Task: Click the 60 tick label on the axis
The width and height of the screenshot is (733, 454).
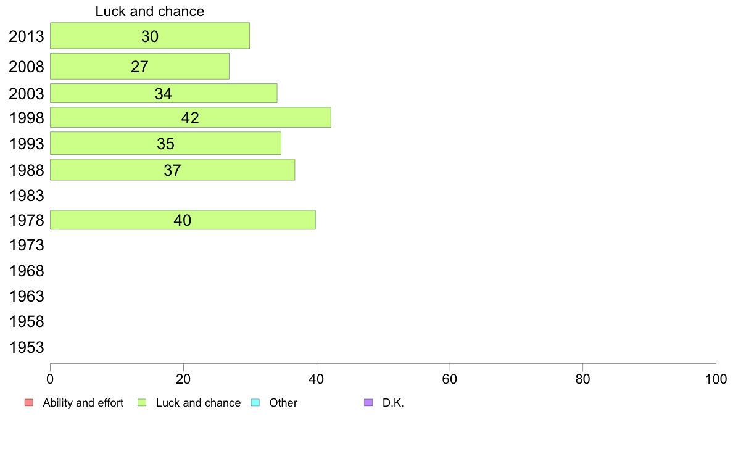Action: pyautogui.click(x=450, y=379)
